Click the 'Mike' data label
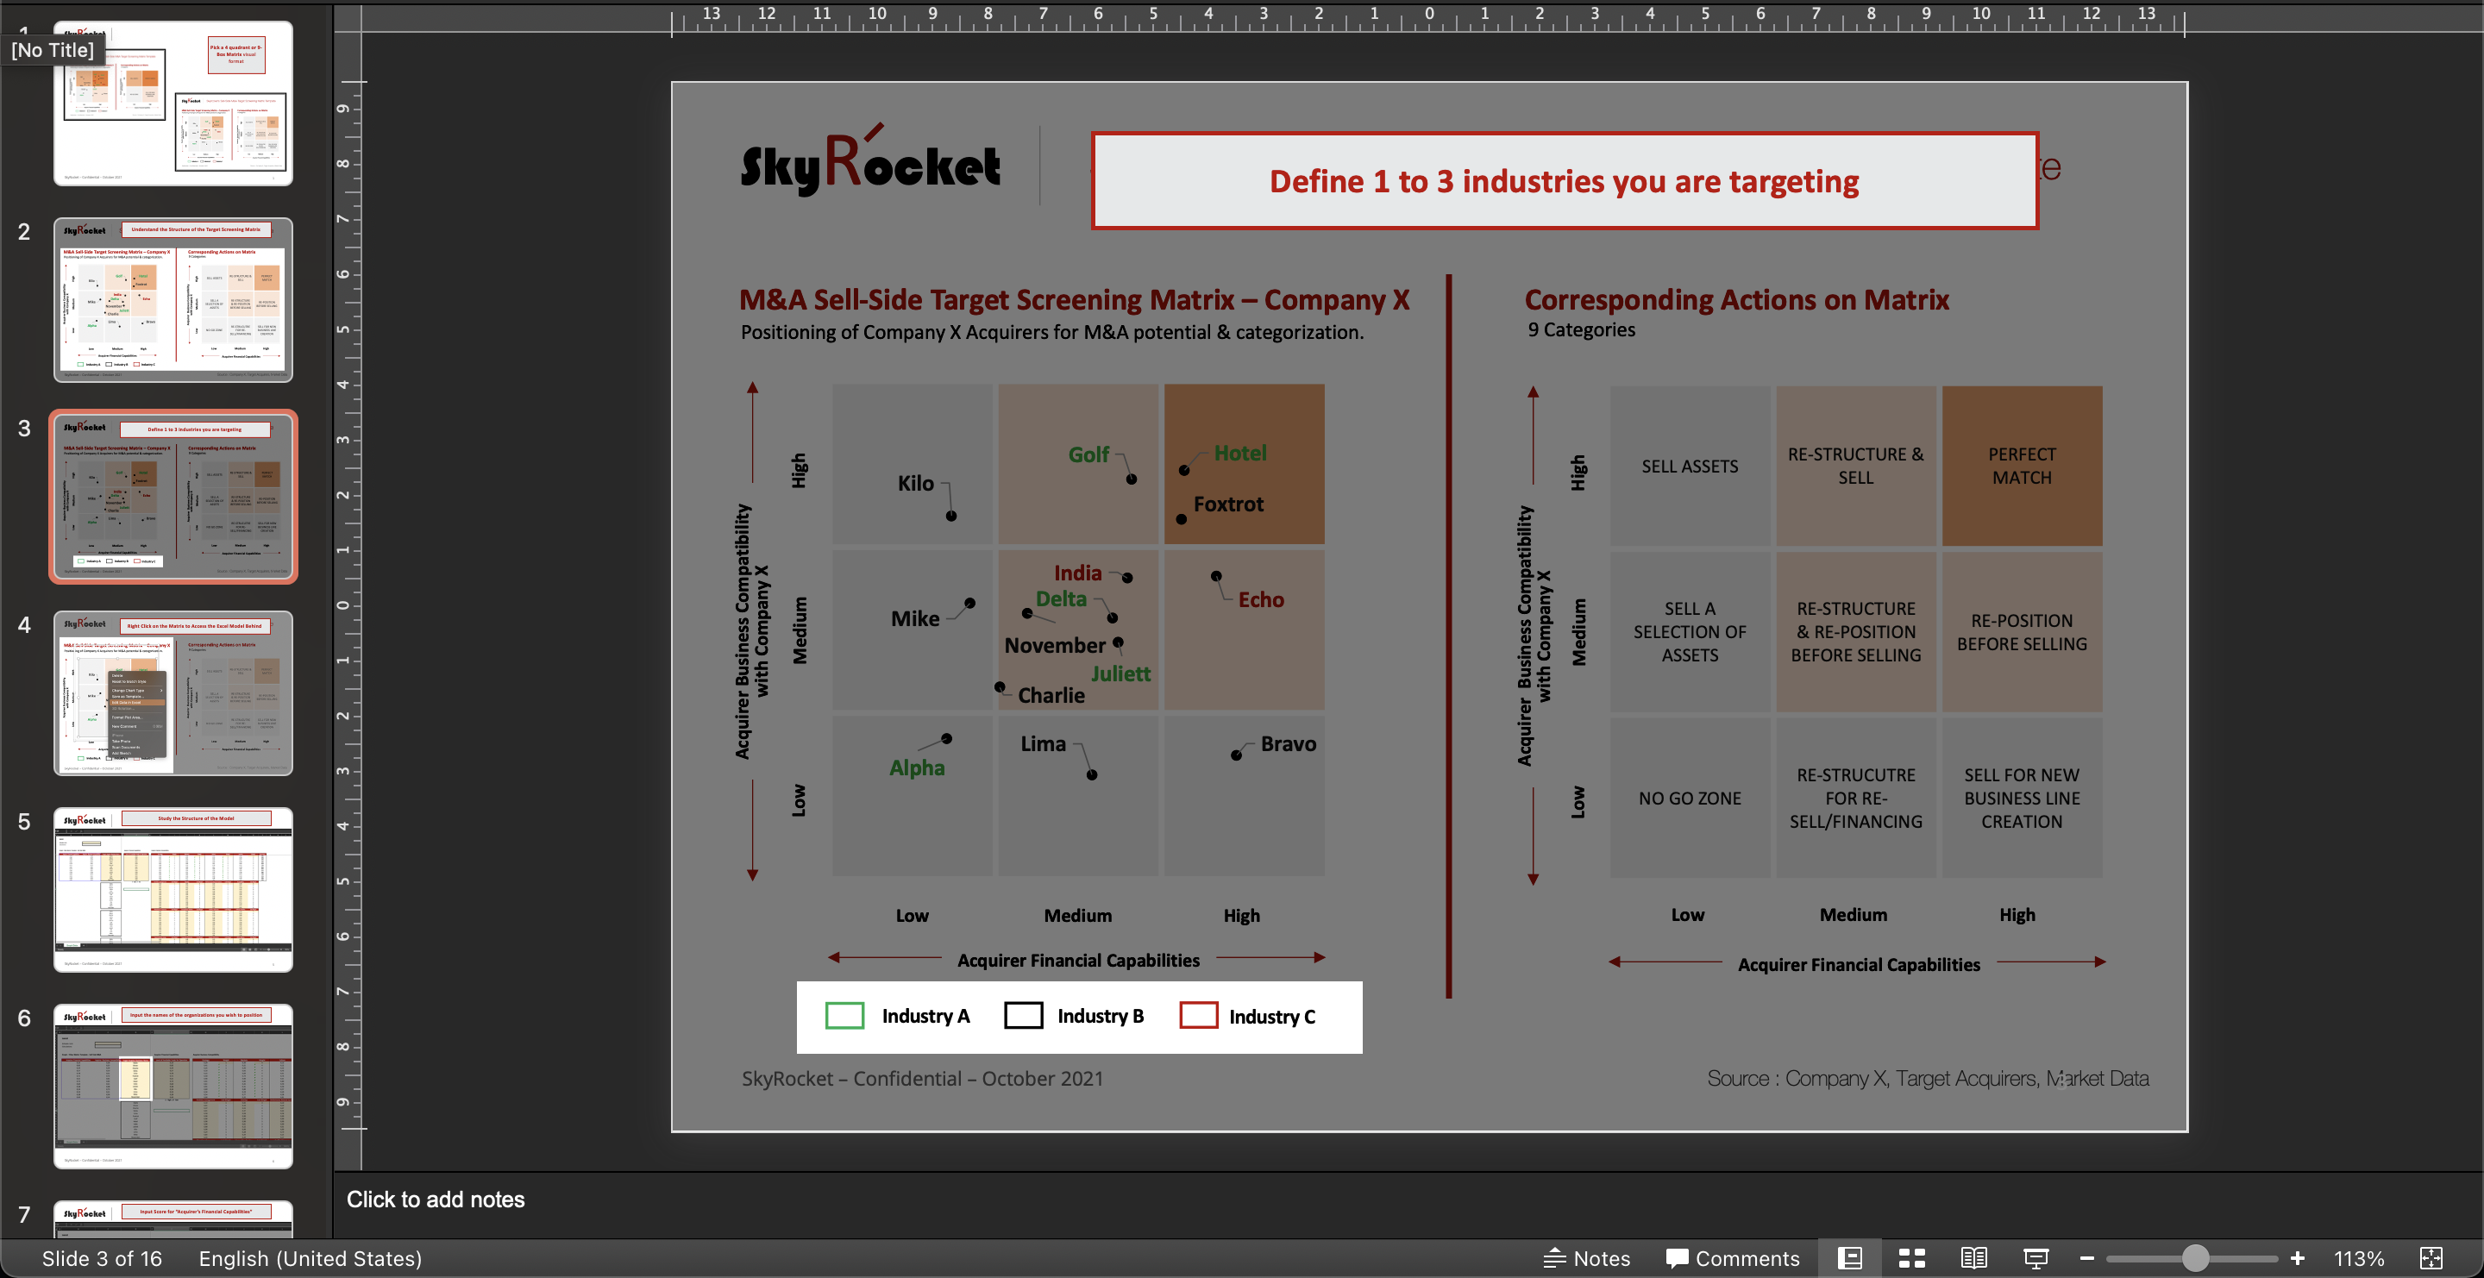Screen dimensions: 2484x1278 point(914,619)
